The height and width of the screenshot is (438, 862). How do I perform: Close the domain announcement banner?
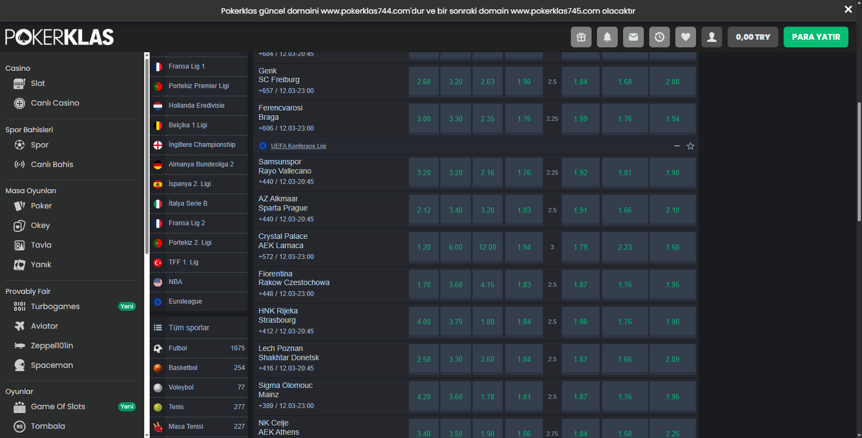[x=848, y=10]
